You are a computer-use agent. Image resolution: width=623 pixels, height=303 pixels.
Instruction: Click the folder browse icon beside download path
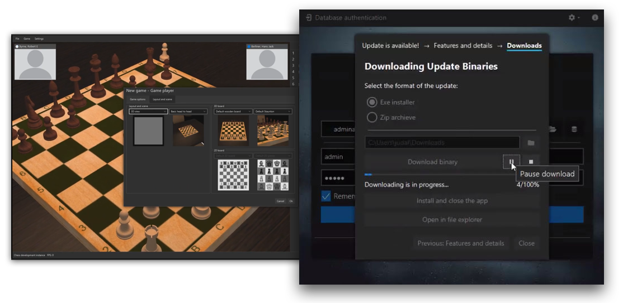coord(531,143)
